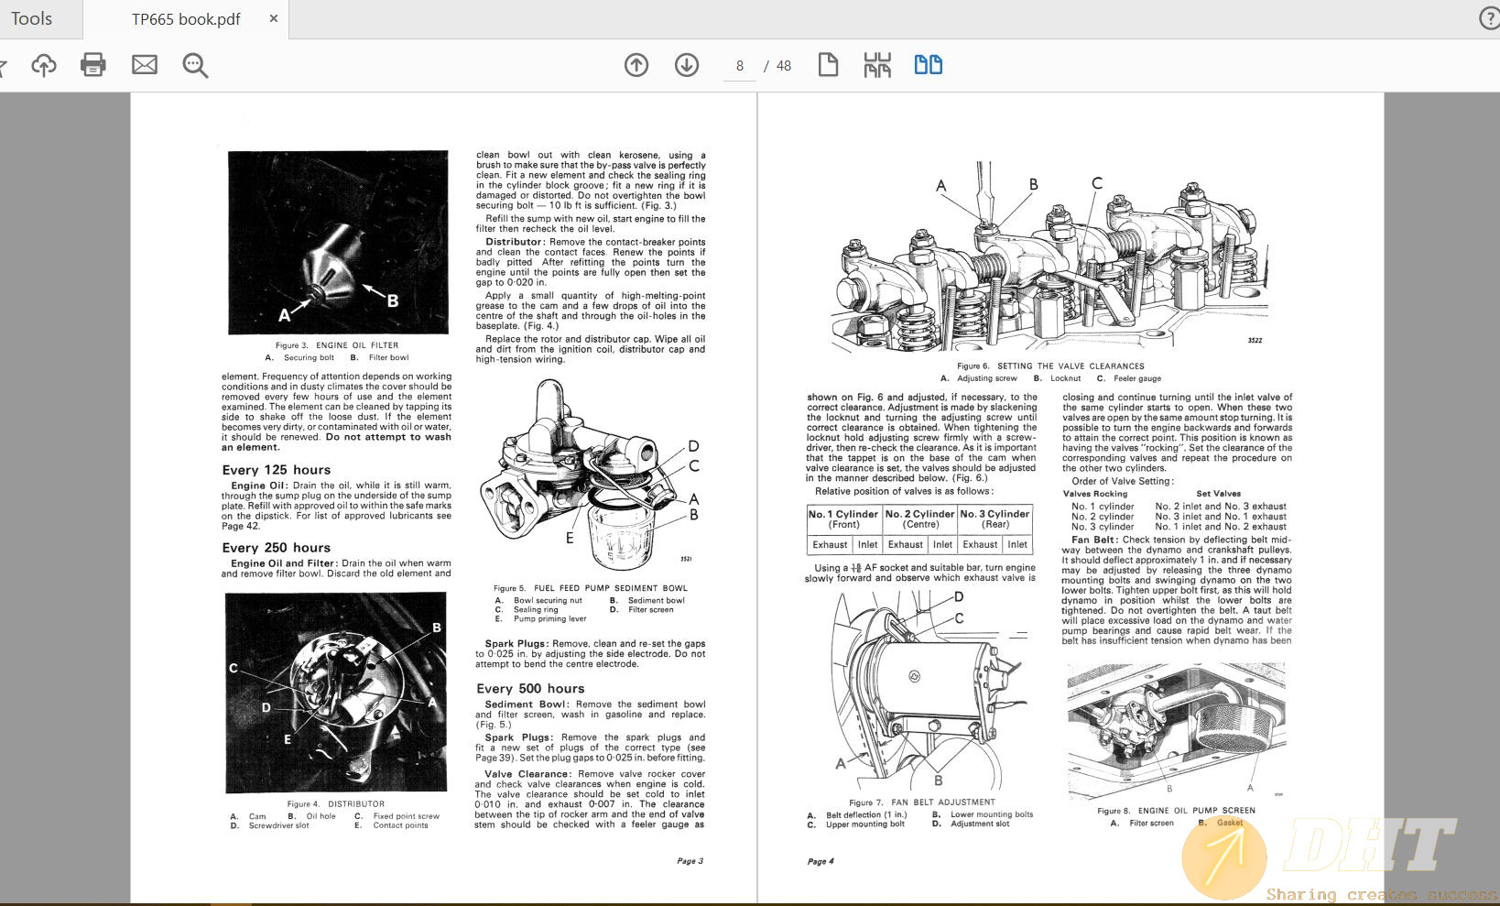Screen dimensions: 1500x906
Task: Click the cloud upload icon
Action: 43,65
